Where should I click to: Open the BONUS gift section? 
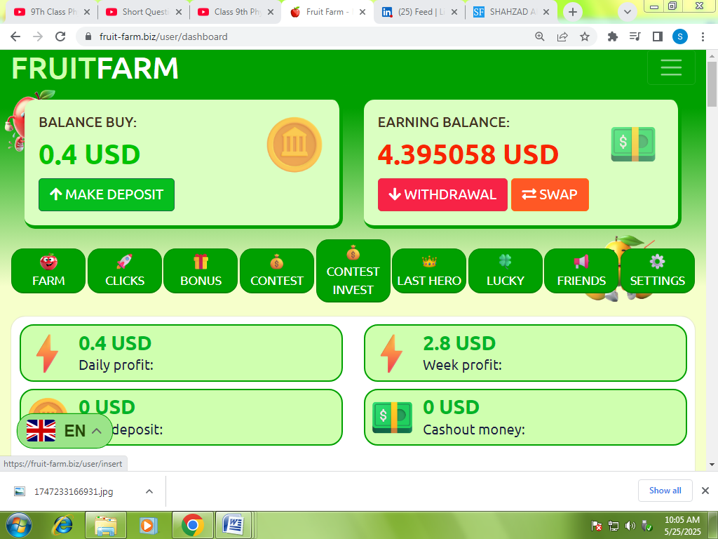click(201, 271)
